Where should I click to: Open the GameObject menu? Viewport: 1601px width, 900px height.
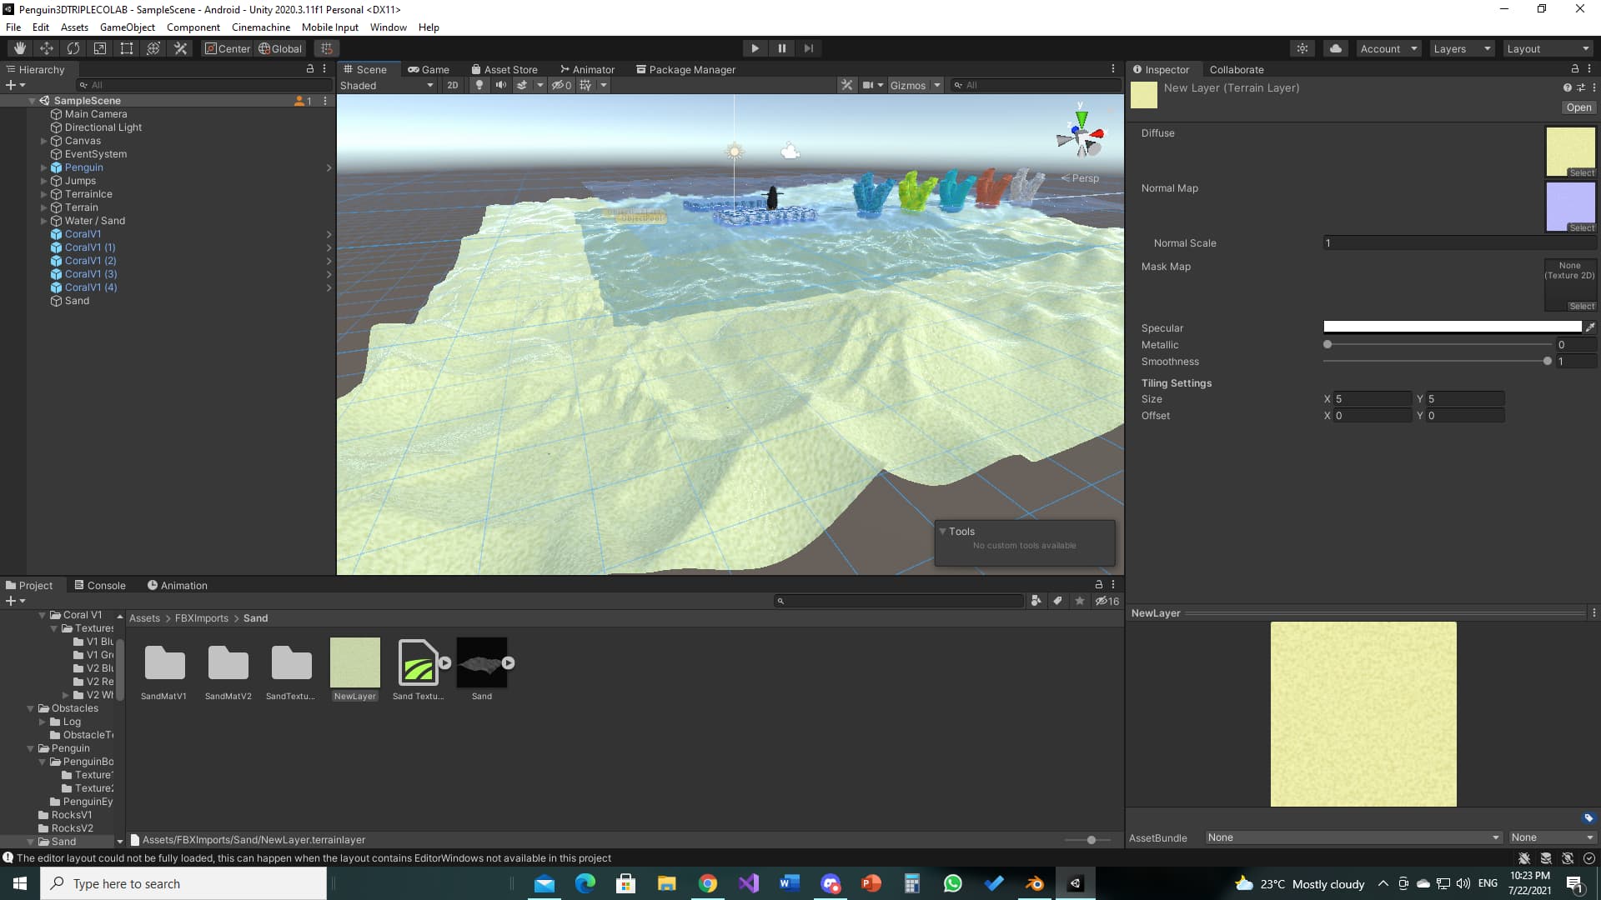tap(127, 27)
